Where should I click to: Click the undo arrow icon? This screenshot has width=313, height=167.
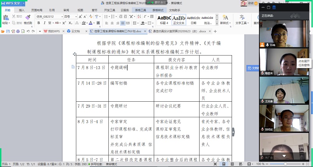(28, 31)
